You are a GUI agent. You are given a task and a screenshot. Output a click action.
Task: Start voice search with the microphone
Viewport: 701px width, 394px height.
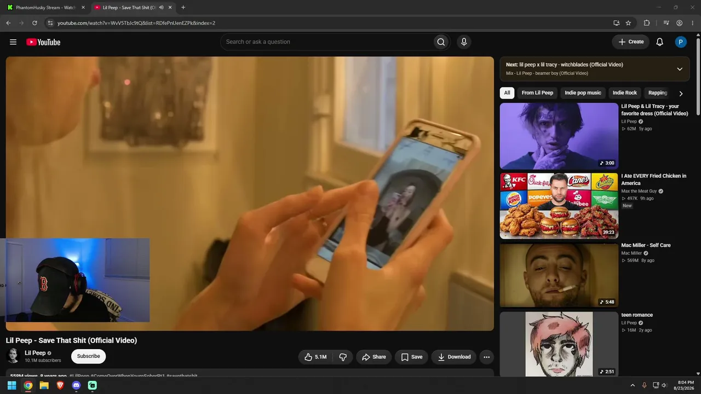tap(464, 42)
